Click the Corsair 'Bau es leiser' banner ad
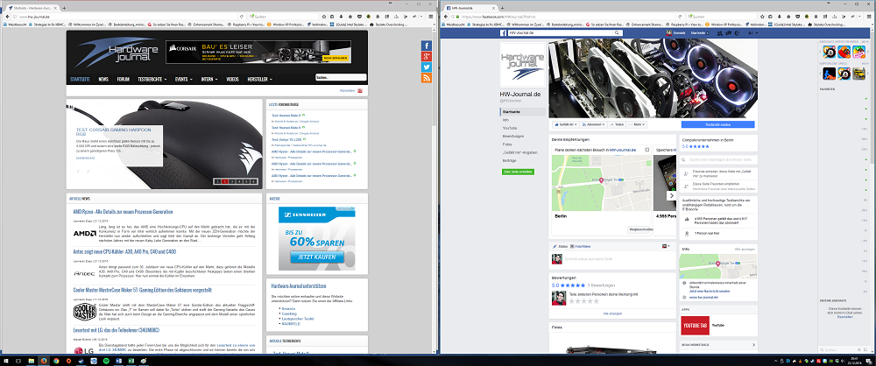 pos(258,52)
